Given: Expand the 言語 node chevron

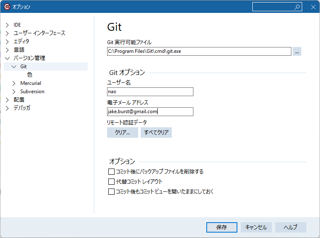Looking at the screenshot, I should [x=7, y=50].
